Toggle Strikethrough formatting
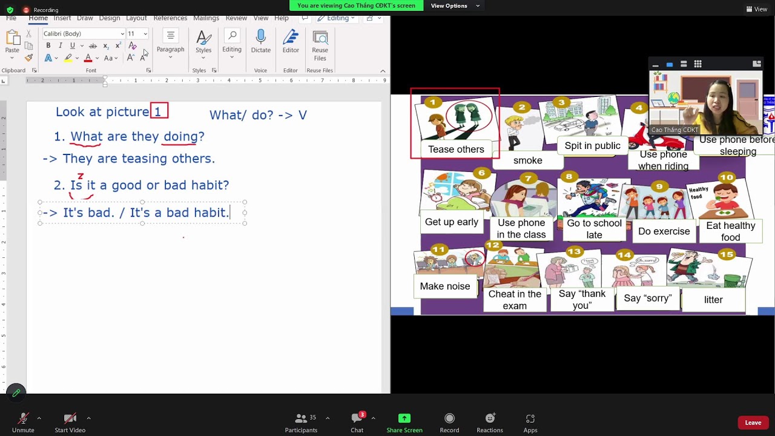The height and width of the screenshot is (436, 775). [x=93, y=46]
